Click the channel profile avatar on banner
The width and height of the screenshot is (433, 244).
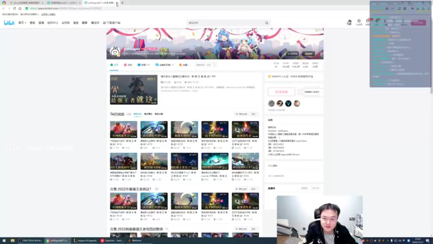[115, 52]
